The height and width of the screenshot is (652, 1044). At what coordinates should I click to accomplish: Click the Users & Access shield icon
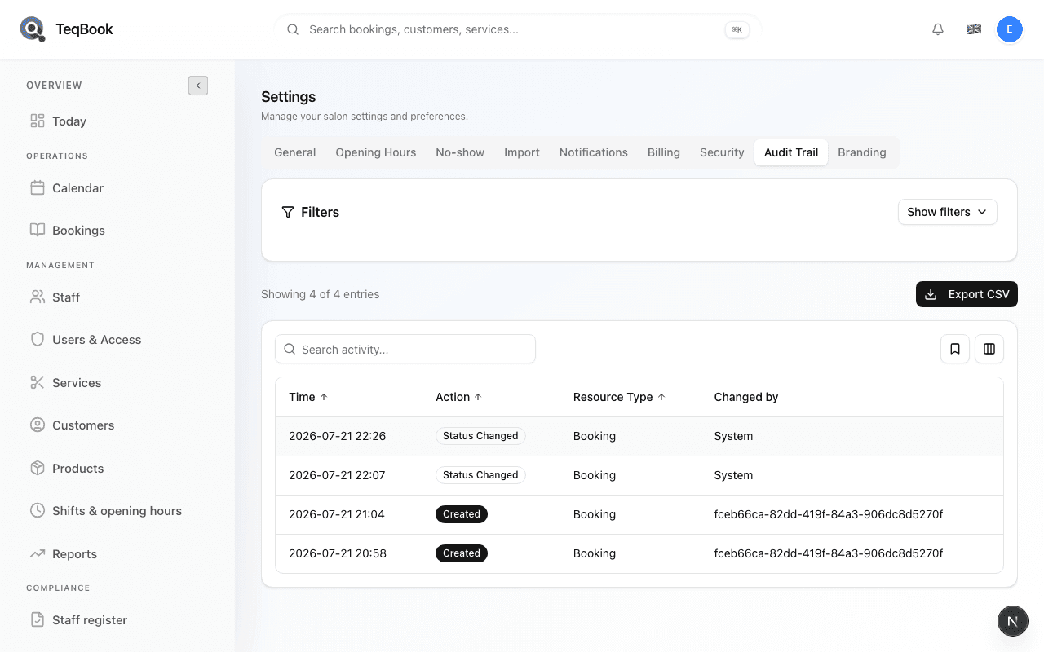point(38,339)
